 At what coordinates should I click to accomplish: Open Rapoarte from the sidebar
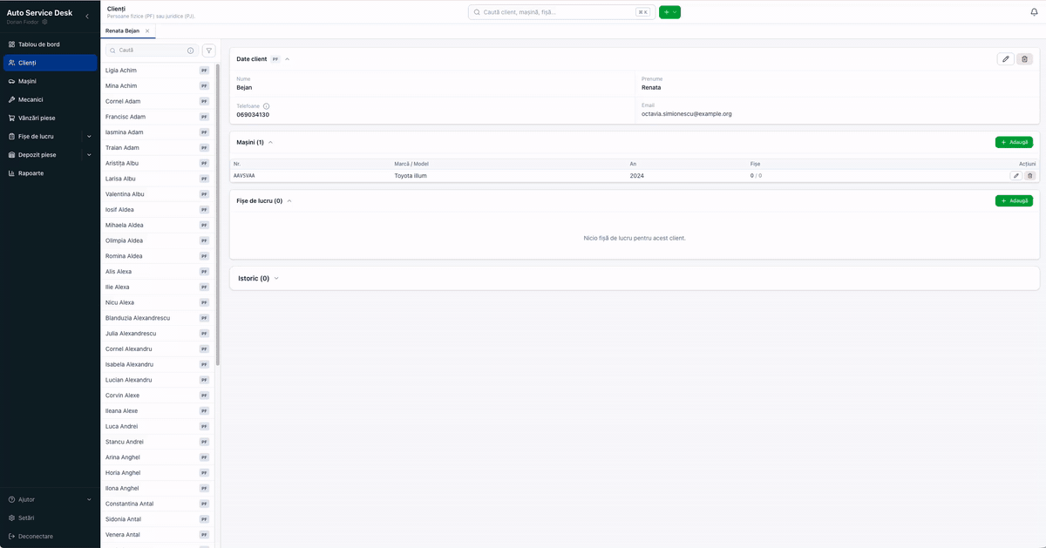point(50,173)
